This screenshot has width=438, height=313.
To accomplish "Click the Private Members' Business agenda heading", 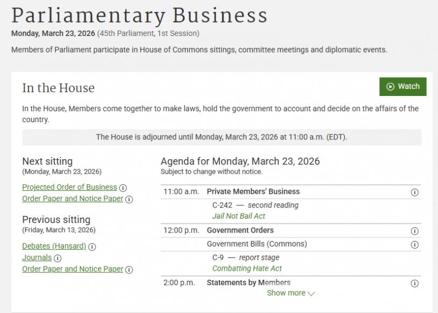I will [x=253, y=191].
